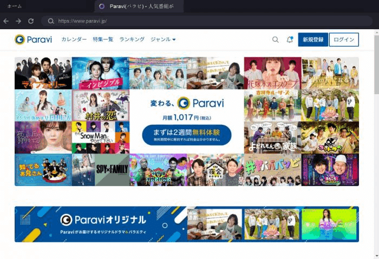Screen dimensions: 379x259
Task: Open the マイファミリー show thumbnail
Action: coord(43,73)
